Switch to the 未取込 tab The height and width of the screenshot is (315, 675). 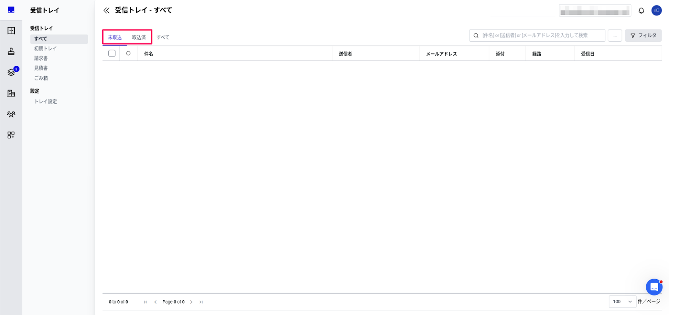coord(115,38)
